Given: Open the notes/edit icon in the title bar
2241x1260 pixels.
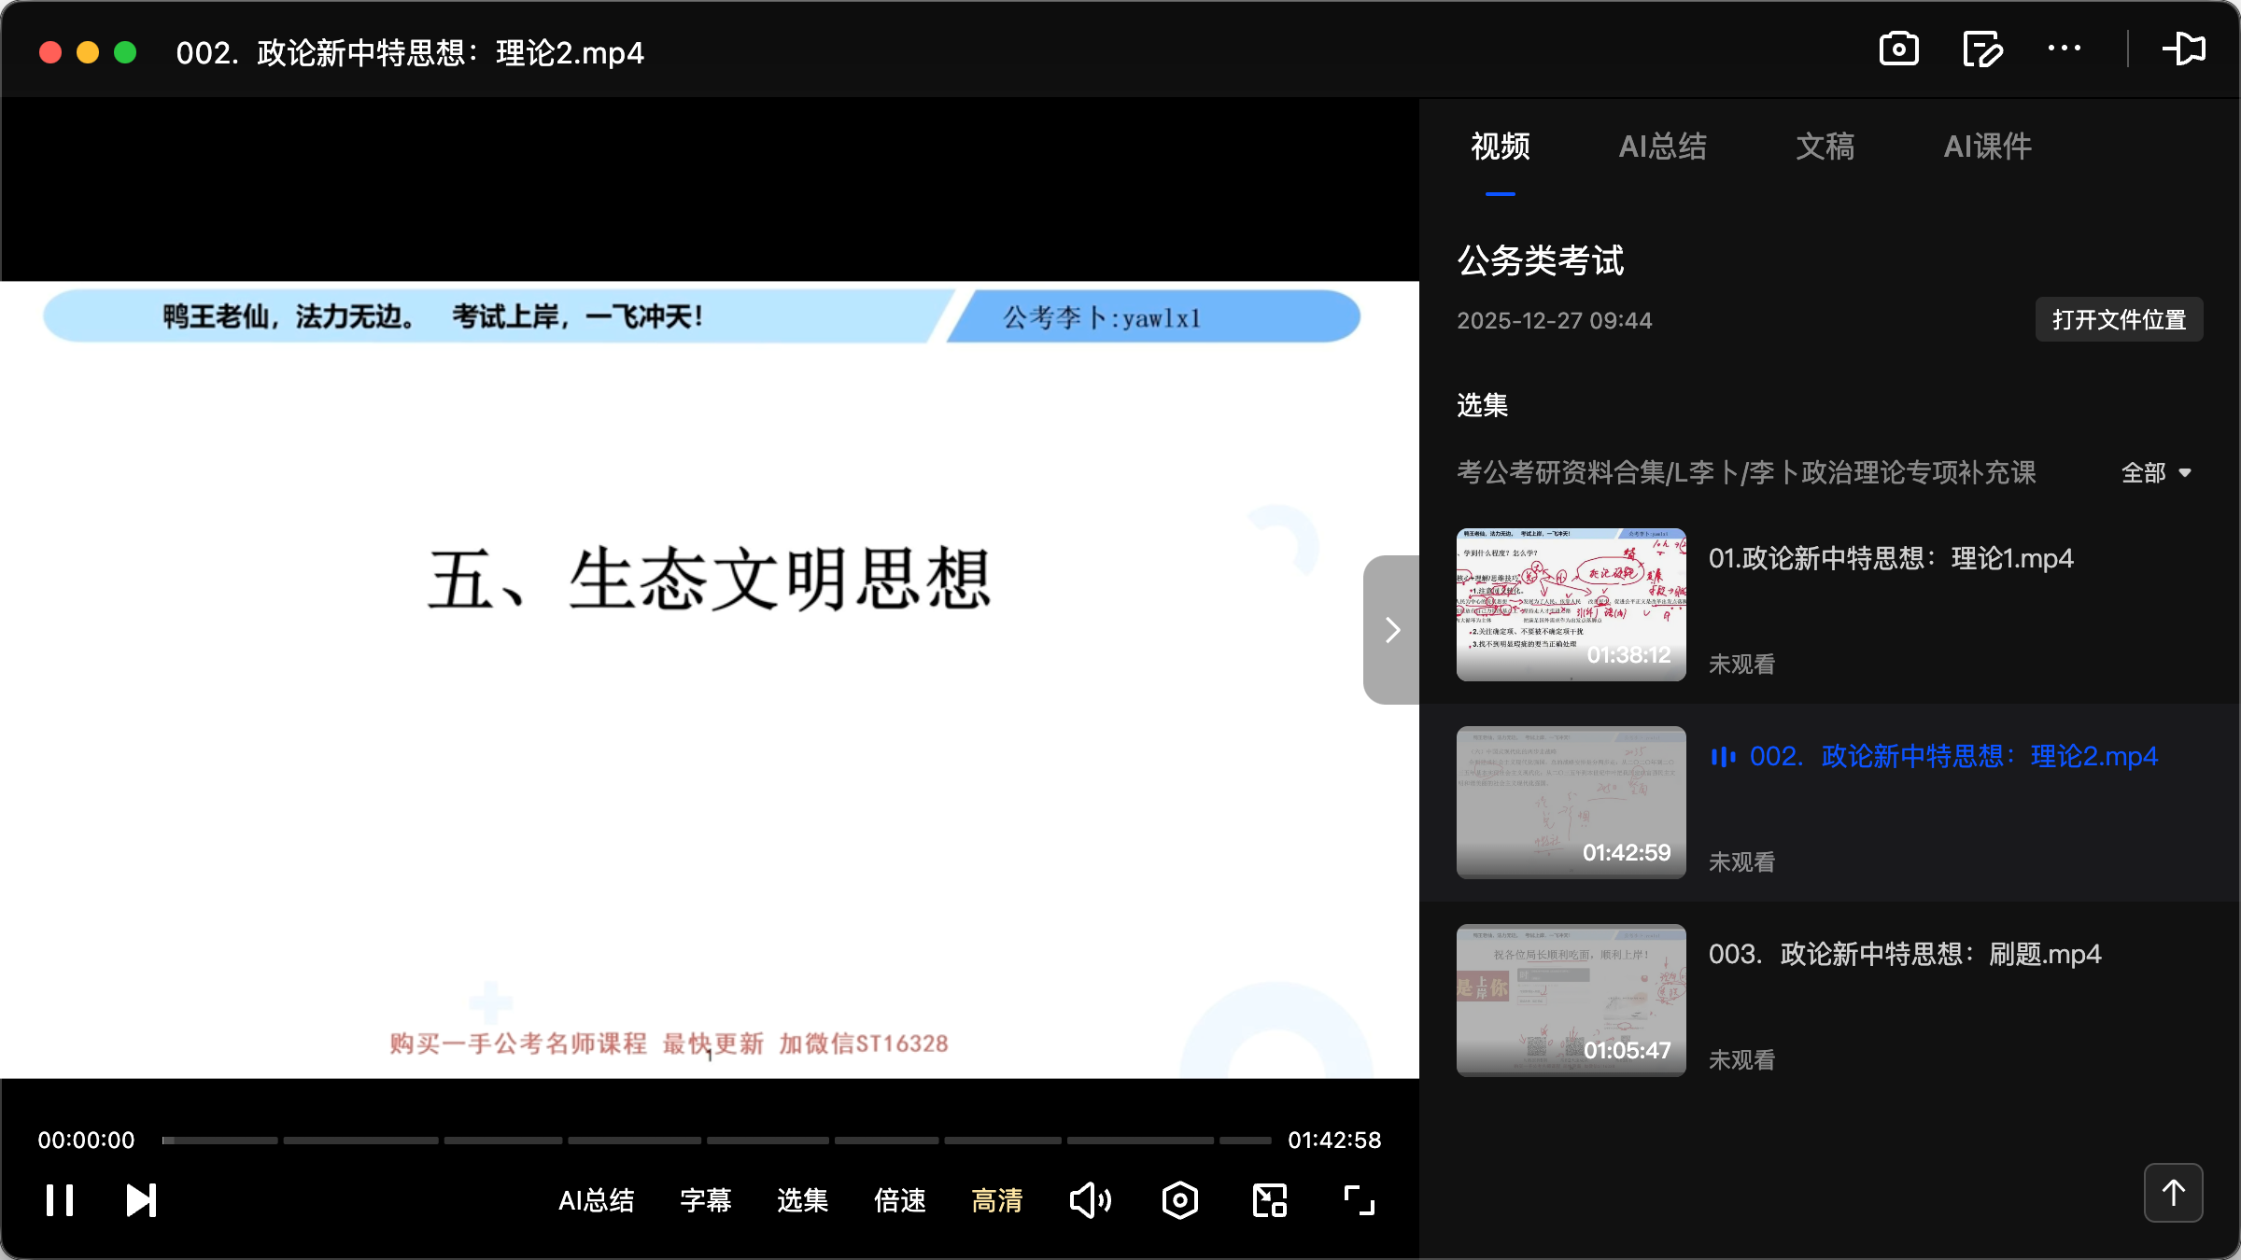Looking at the screenshot, I should [1982, 49].
